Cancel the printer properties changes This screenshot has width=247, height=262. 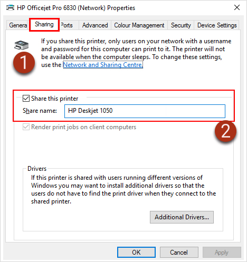(x=179, y=253)
